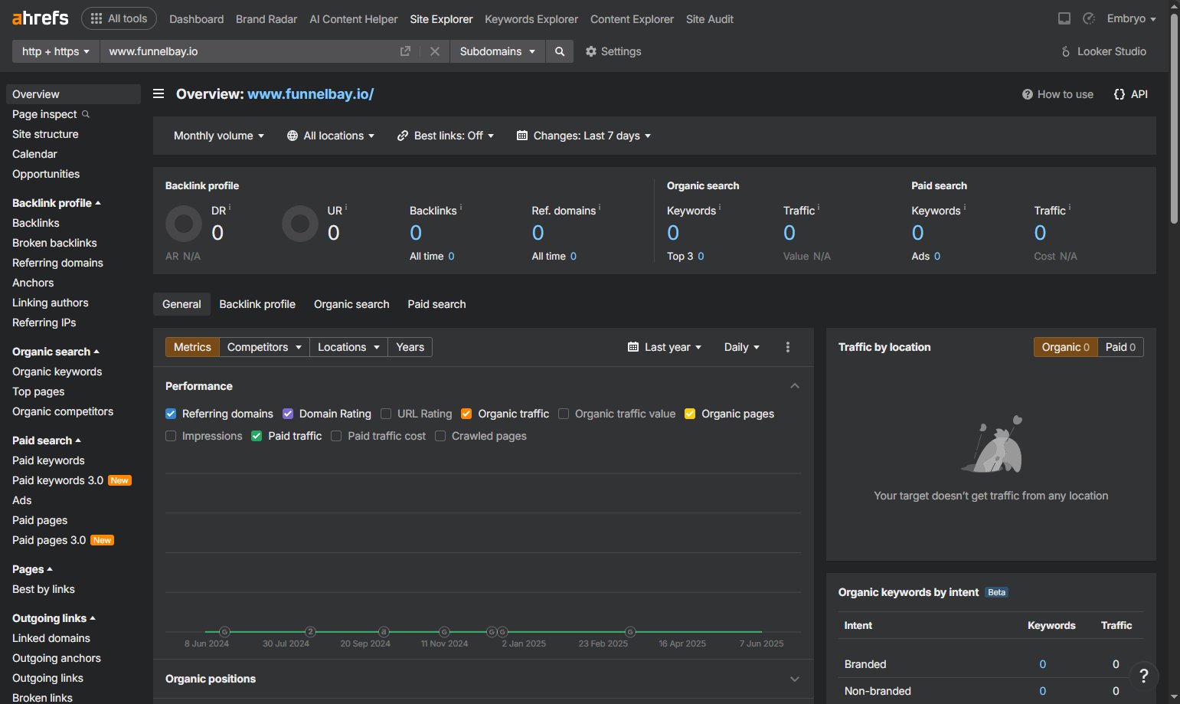Uncheck the Organic traffic checkbox
Image resolution: width=1180 pixels, height=704 pixels.
pos(466,414)
